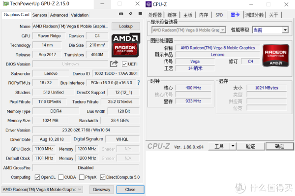Screen dimensions: 295x196
Task: Click the Device ID value field
Action: [116, 73]
